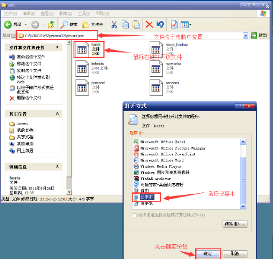Click the 取消 button
This screenshot has height=259, width=273.
coord(235,254)
